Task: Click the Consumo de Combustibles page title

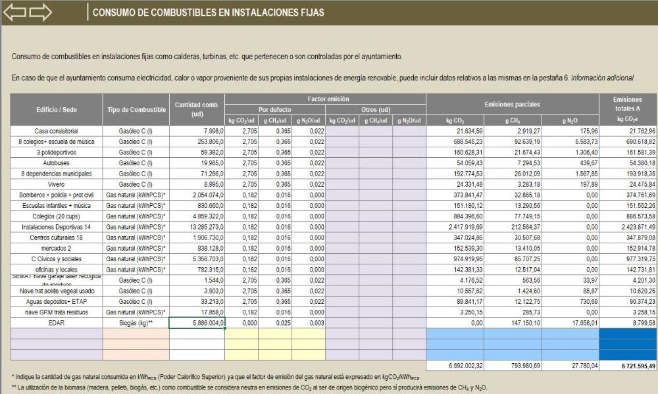Action: pos(208,12)
